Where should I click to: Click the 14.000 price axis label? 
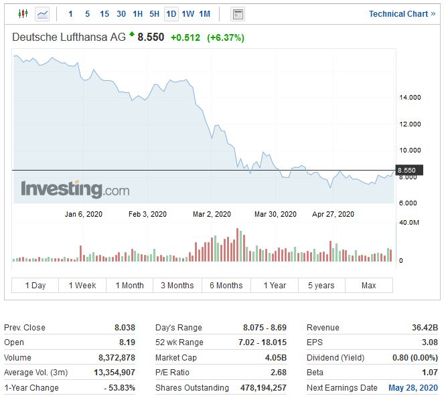pos(410,98)
